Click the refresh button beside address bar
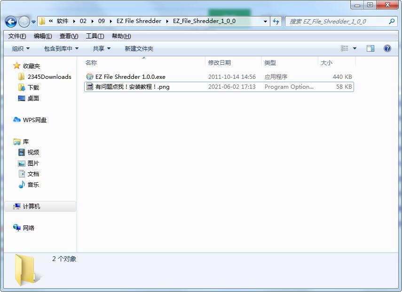 pyautogui.click(x=276, y=22)
